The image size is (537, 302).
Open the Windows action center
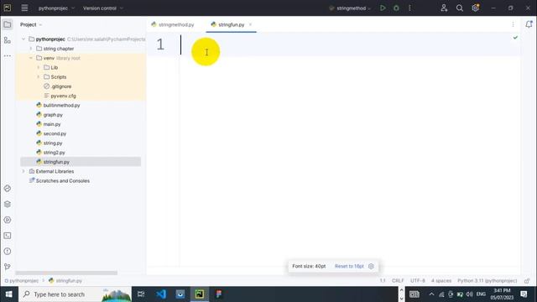(x=524, y=294)
